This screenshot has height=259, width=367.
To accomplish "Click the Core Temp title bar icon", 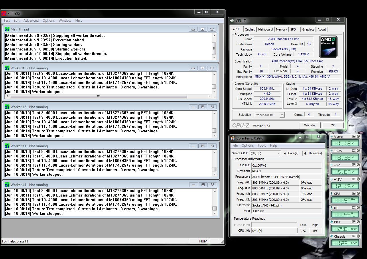I will pyautogui.click(x=233, y=138).
